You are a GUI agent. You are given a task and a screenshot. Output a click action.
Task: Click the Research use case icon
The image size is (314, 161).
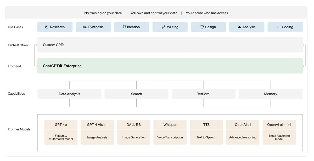[47, 27]
